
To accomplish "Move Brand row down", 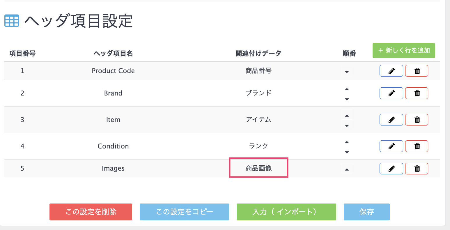I will click(x=347, y=99).
